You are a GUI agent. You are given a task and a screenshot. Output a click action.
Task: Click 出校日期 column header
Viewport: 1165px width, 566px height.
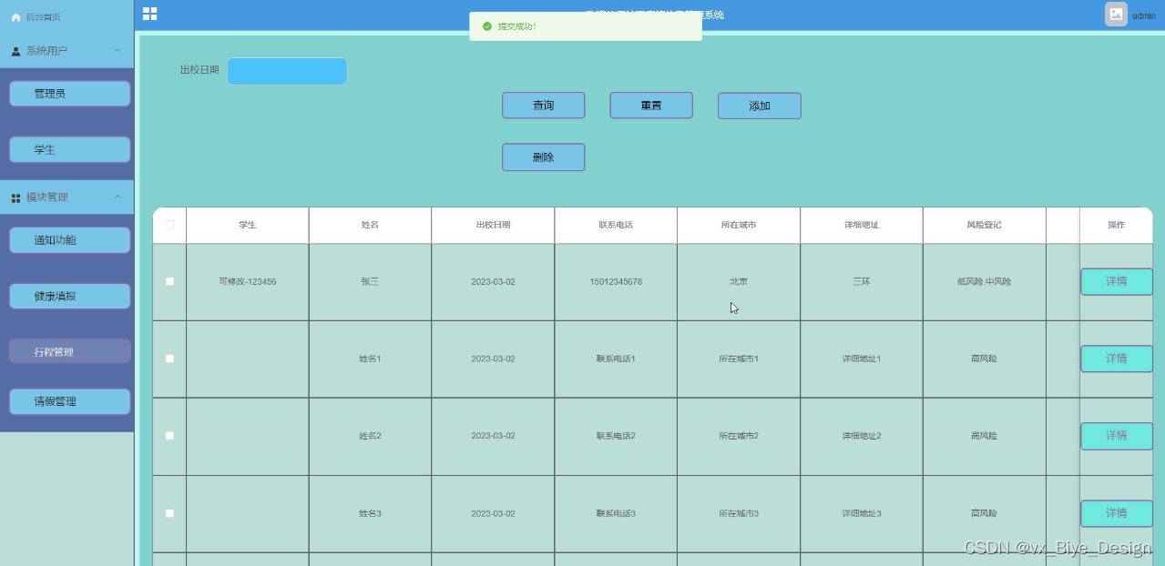coord(493,225)
